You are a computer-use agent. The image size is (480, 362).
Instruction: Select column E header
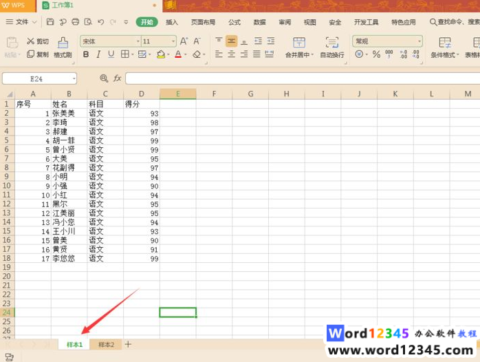coord(178,94)
